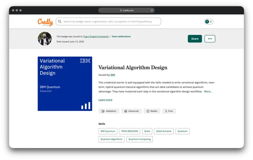Select the IBM Quantum skill tag
253x160 pixels.
coord(108,131)
